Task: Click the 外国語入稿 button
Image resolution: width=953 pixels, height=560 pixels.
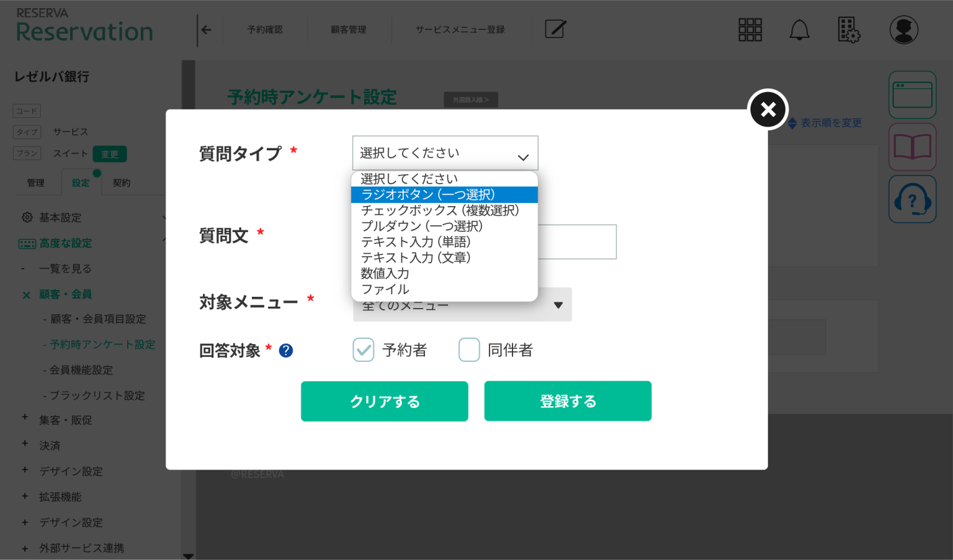Action: click(x=471, y=100)
